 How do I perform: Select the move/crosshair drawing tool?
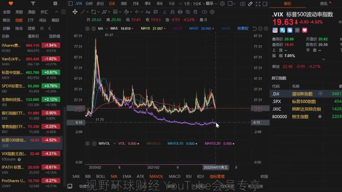pyautogui.click(x=75, y=12)
